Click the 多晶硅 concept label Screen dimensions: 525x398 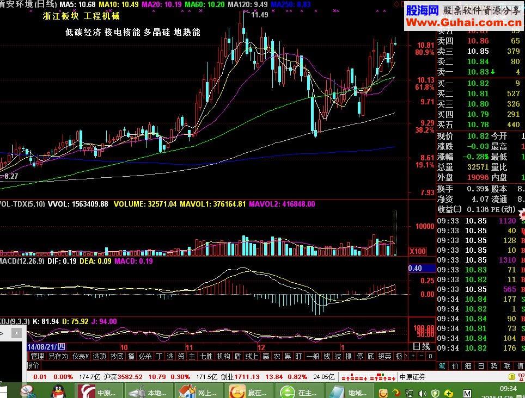coord(157,32)
